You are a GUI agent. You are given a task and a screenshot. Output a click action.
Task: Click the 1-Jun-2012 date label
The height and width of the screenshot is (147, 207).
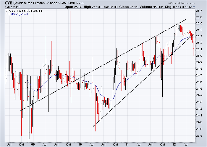point(12,7)
